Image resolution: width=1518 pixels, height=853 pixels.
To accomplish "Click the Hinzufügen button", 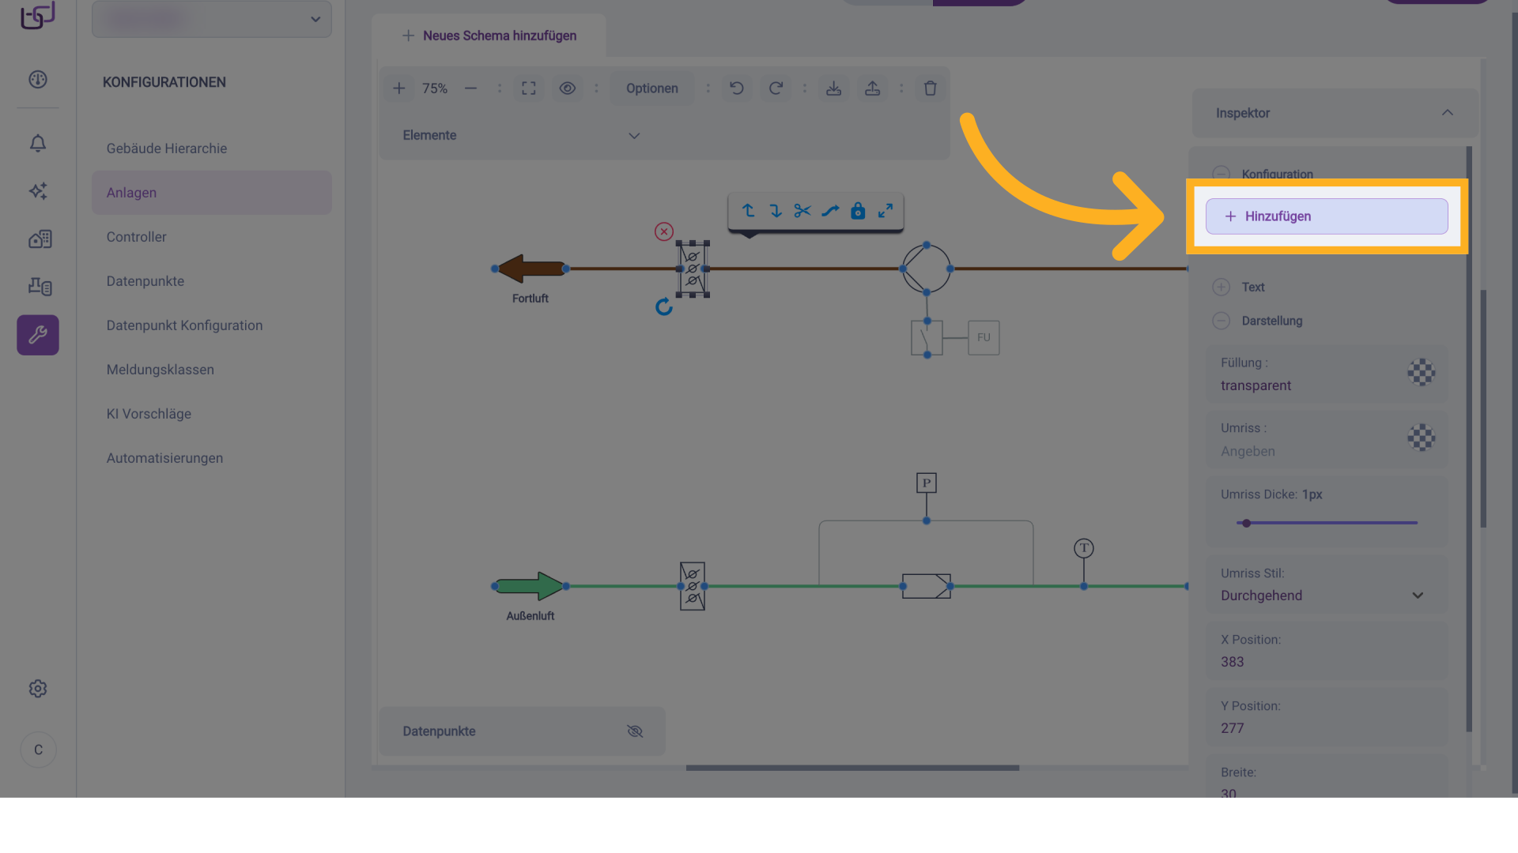I will point(1327,216).
